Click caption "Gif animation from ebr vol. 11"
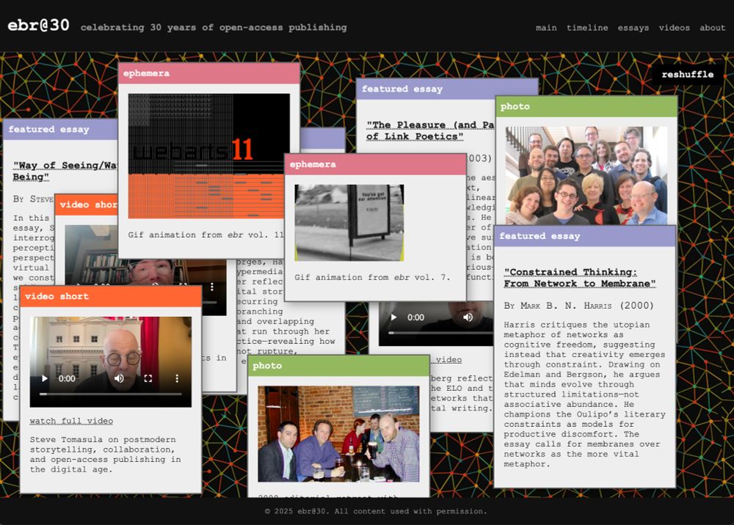The width and height of the screenshot is (734, 525). coord(206,235)
